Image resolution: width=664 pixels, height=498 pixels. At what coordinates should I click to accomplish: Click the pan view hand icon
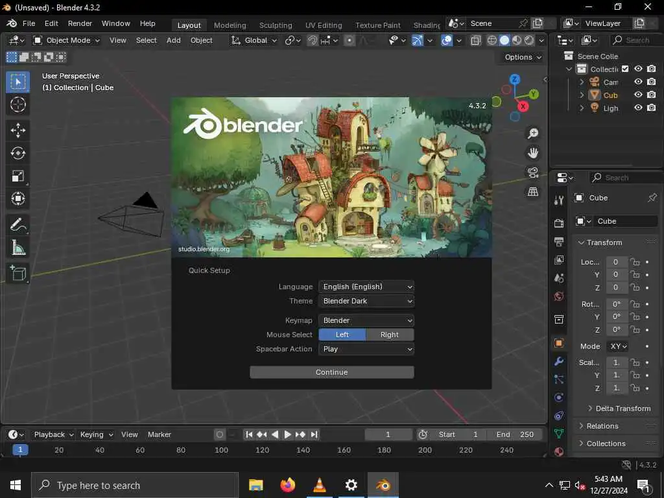pos(533,153)
